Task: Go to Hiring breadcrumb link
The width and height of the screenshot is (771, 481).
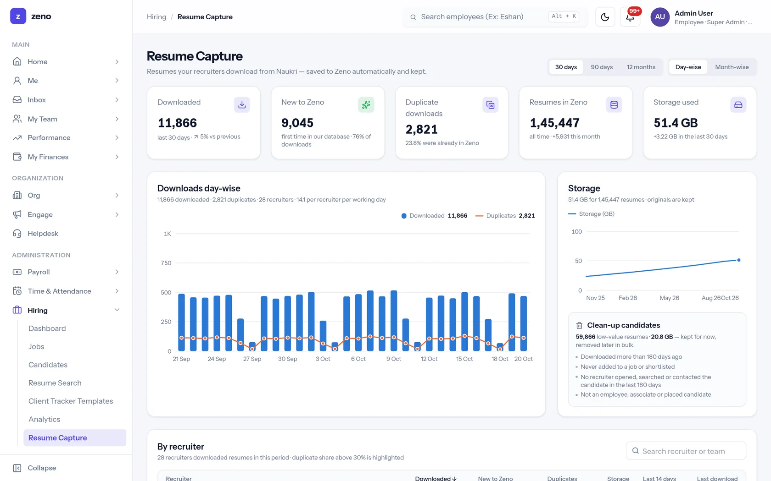Action: coord(156,17)
